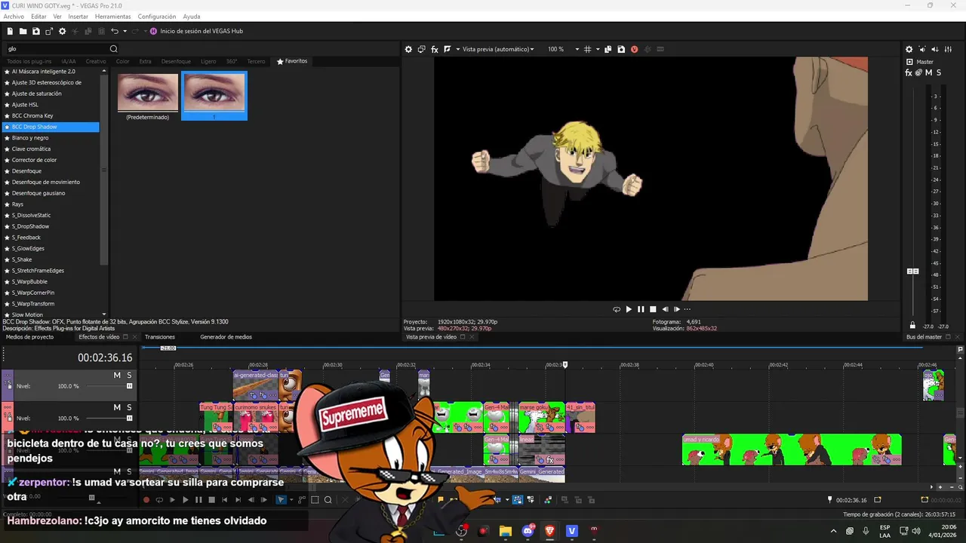This screenshot has width=966, height=543.
Task: Mute the first video track
Action: [x=117, y=375]
